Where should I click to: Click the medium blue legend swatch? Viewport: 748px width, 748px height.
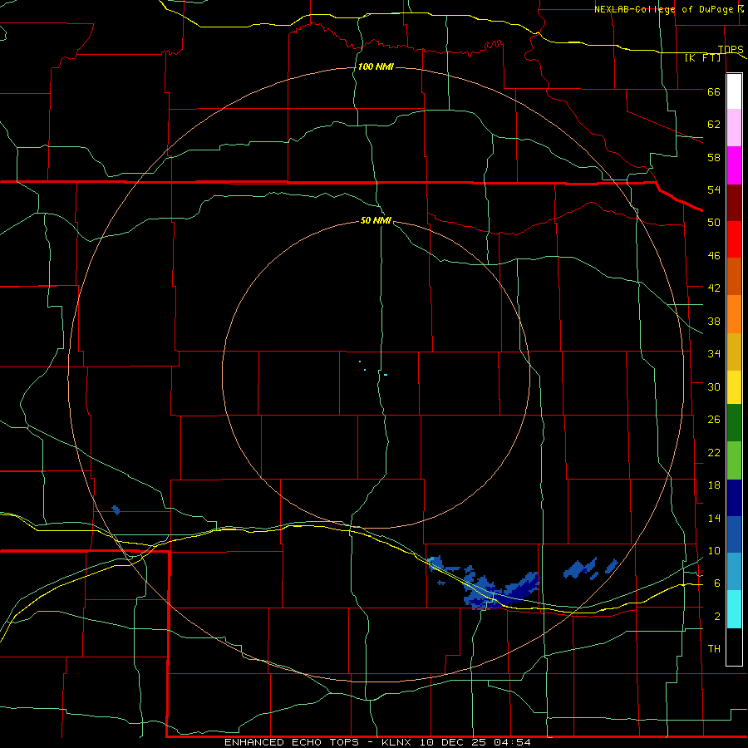point(734,534)
